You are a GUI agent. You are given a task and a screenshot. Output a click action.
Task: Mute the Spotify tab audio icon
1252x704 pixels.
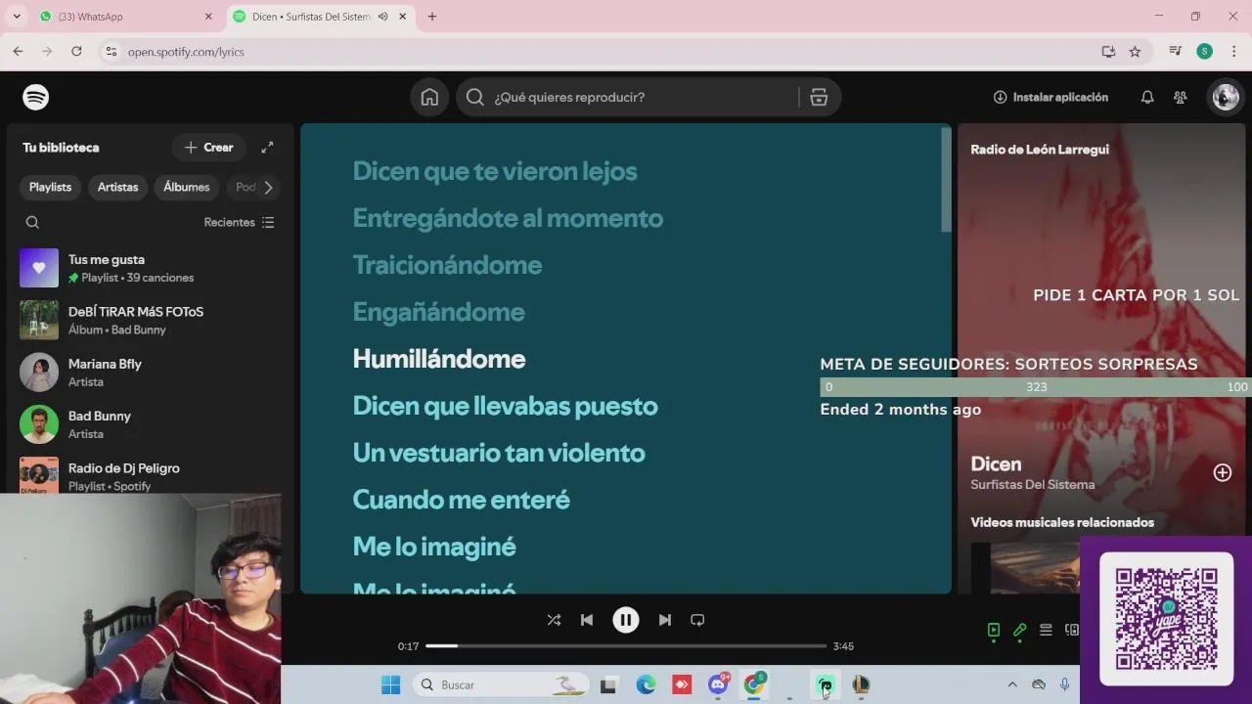pyautogui.click(x=382, y=17)
